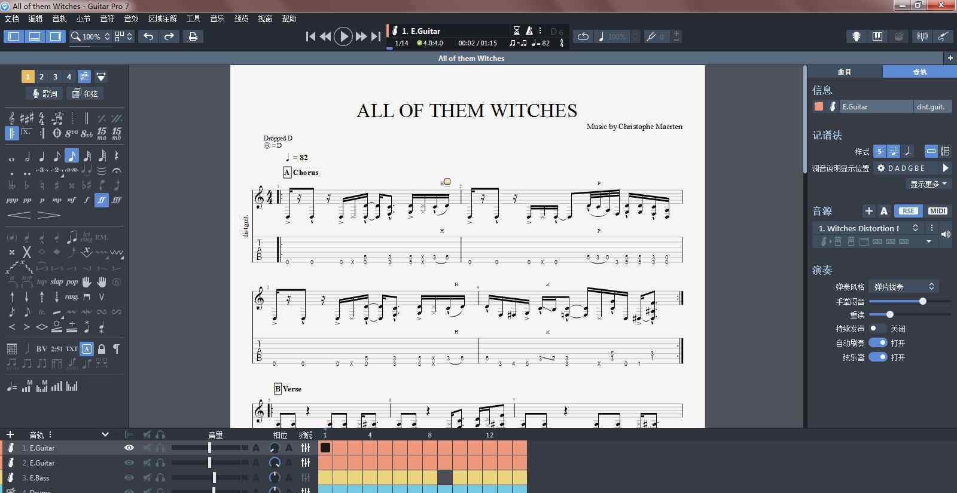This screenshot has width=957, height=493.
Task: Select the dead note X tool
Action: 27,252
